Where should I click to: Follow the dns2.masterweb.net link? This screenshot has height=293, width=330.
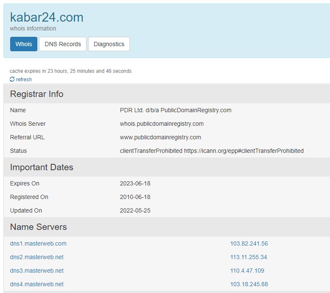(x=37, y=257)
